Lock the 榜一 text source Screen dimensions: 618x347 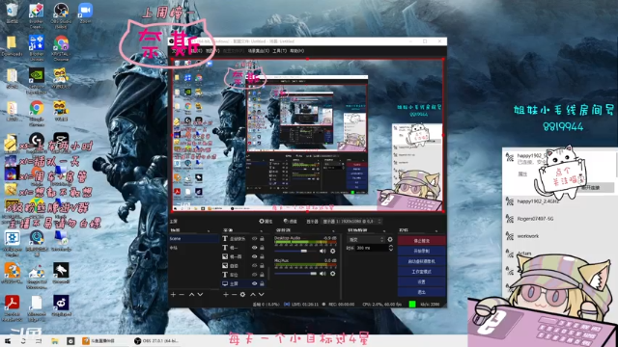(x=262, y=248)
